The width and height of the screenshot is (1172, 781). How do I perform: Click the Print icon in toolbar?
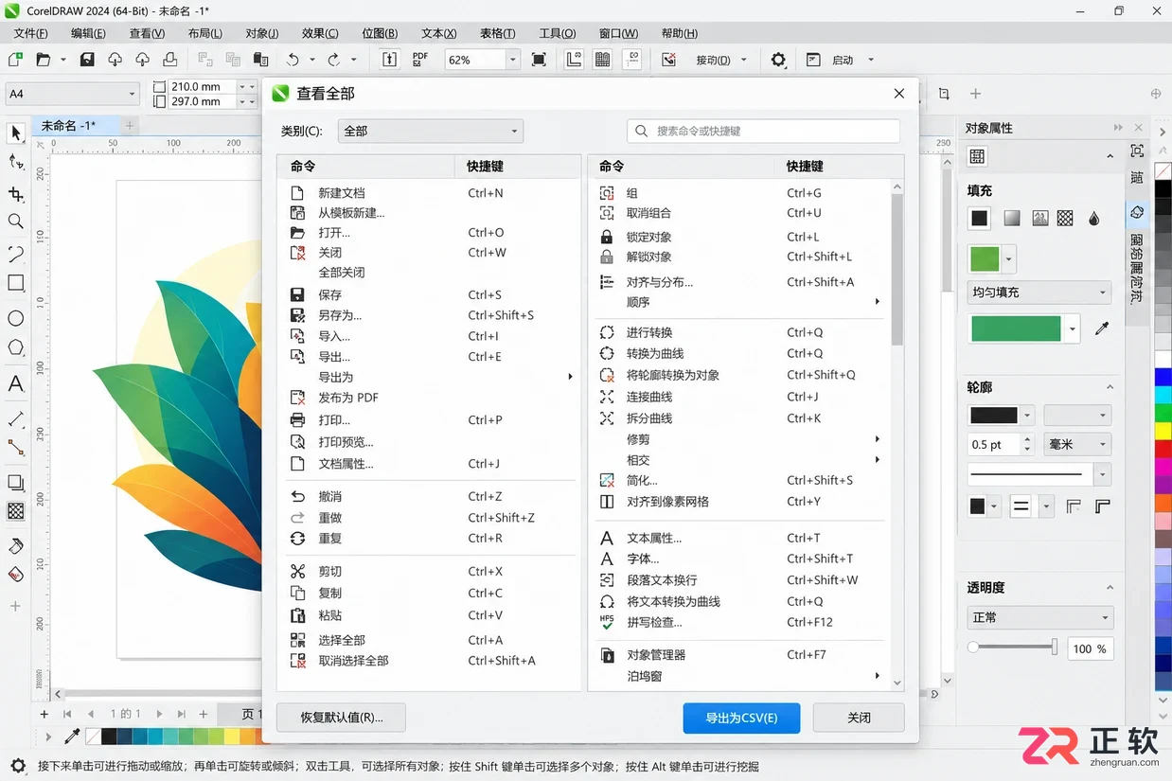[x=169, y=60]
